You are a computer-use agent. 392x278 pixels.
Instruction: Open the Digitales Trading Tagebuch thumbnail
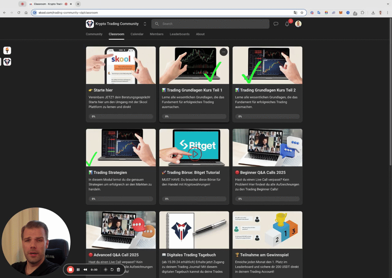194,230
